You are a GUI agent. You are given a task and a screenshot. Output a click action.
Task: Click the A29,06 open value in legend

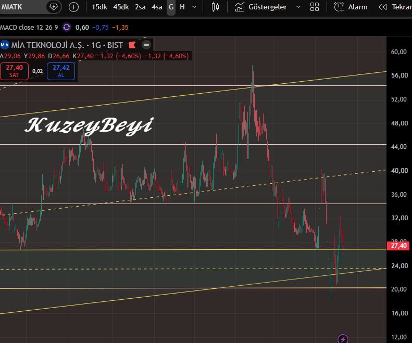[x=10, y=56]
